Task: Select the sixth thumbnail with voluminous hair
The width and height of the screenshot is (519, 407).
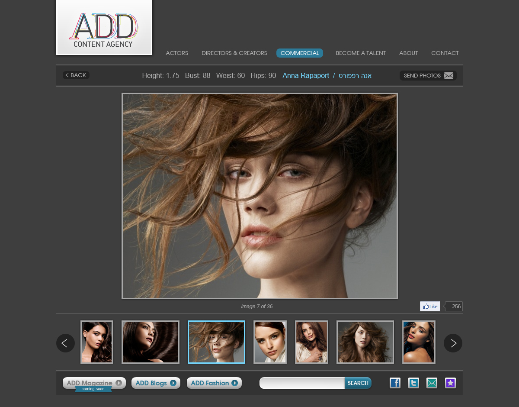Action: point(365,342)
